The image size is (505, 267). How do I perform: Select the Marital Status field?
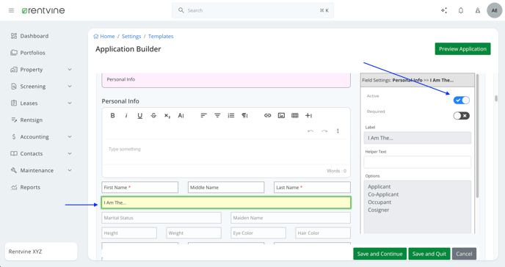tap(161, 218)
